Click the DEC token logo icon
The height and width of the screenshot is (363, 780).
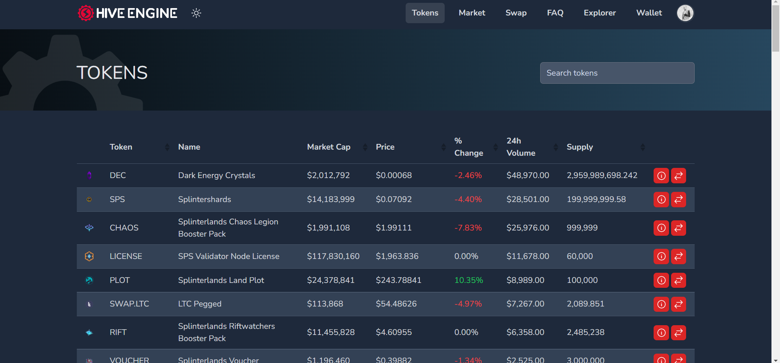(89, 175)
